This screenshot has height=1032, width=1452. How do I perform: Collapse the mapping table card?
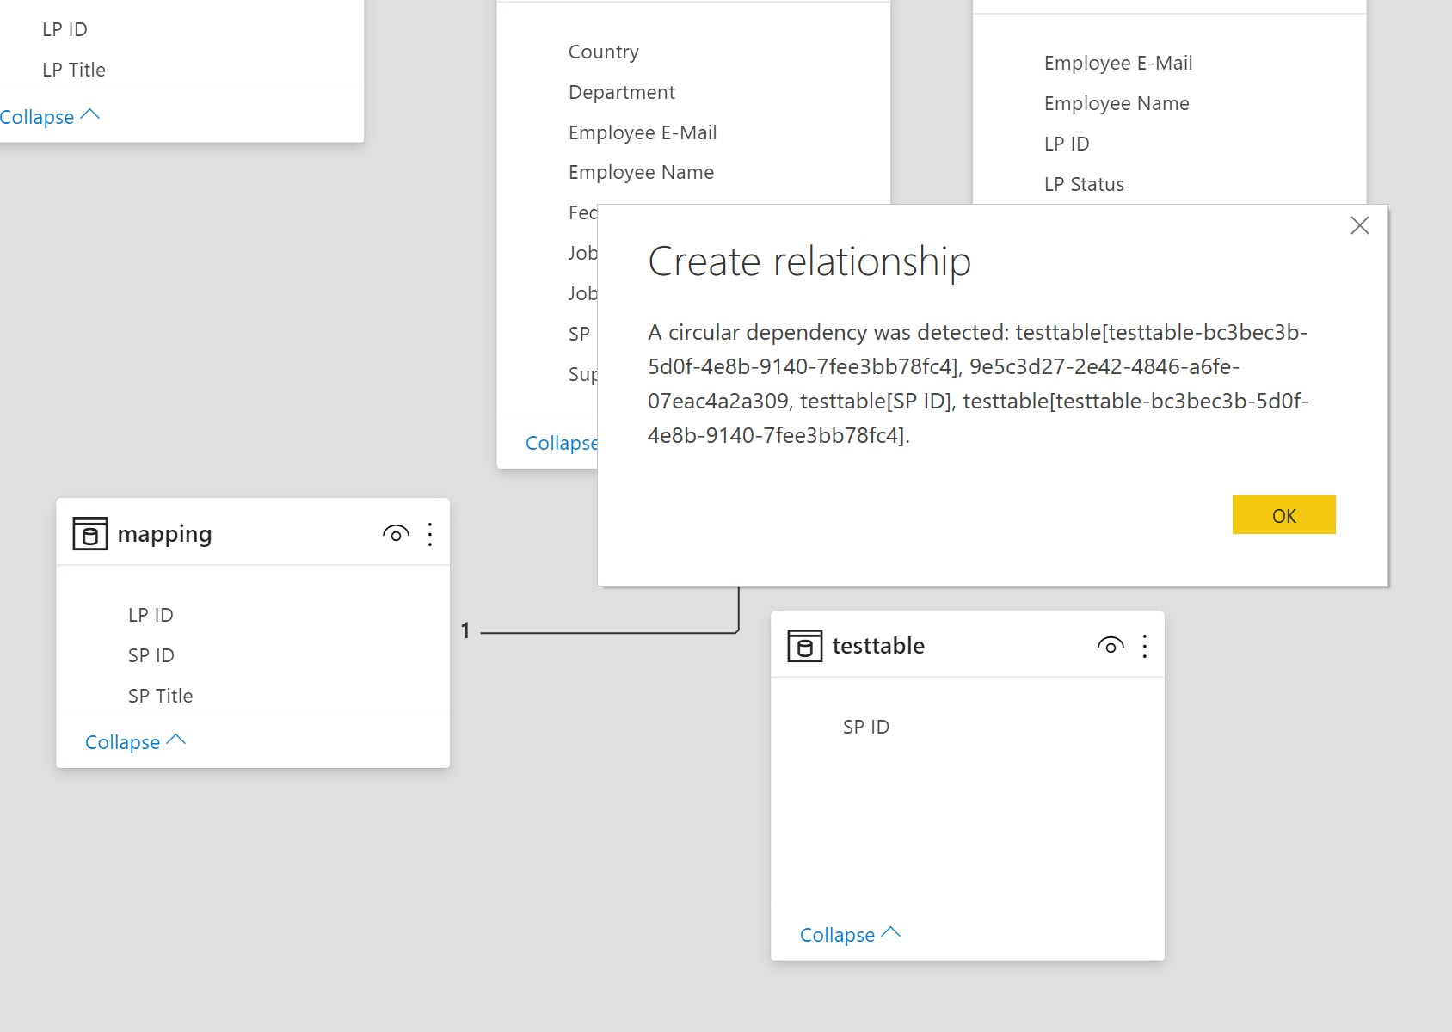135,741
